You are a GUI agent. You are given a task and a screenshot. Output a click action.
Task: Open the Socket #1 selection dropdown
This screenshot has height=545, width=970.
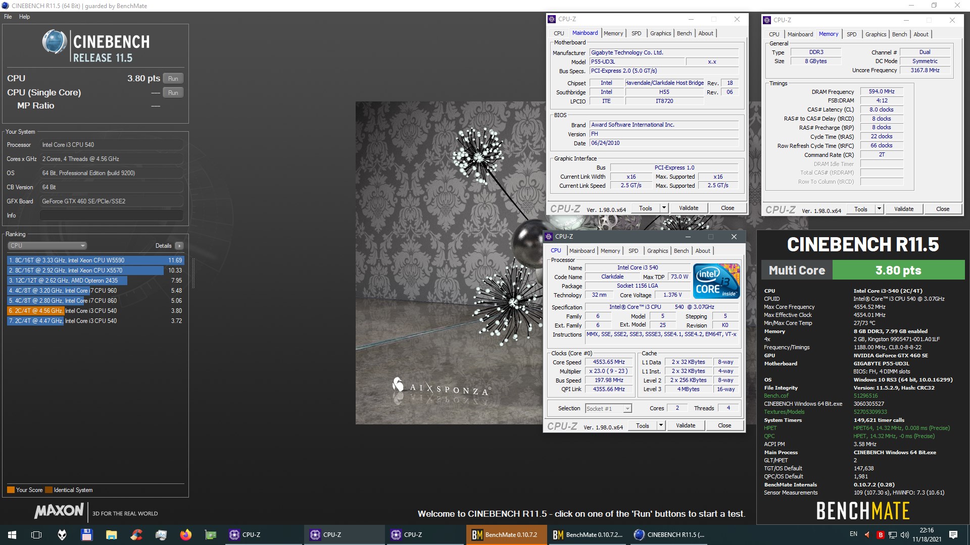[x=609, y=409]
